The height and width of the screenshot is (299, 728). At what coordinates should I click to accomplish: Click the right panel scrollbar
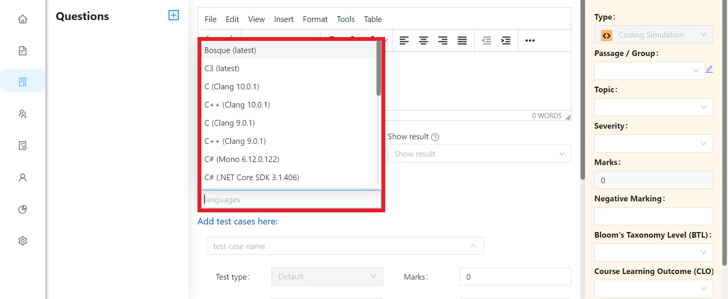(725, 132)
